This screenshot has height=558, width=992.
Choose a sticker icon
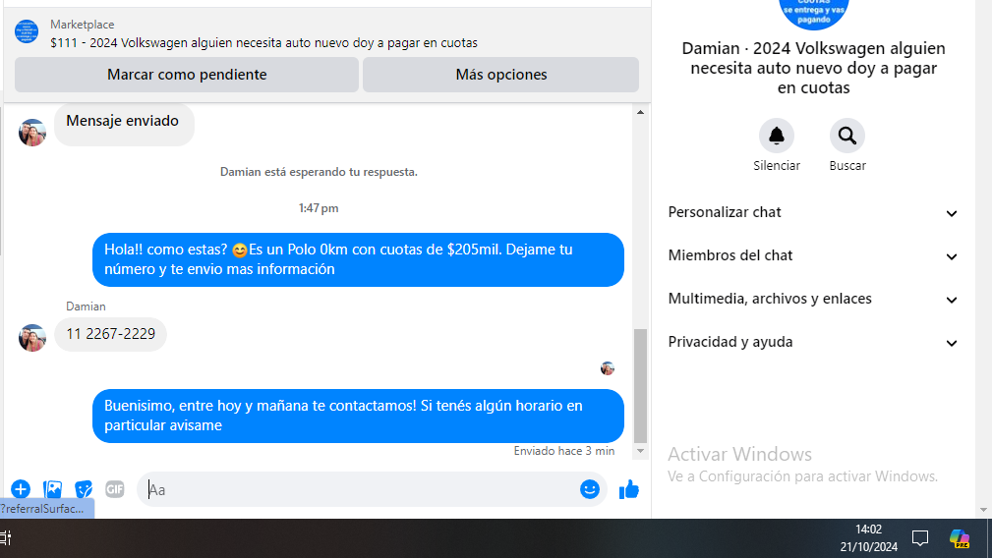click(x=84, y=489)
